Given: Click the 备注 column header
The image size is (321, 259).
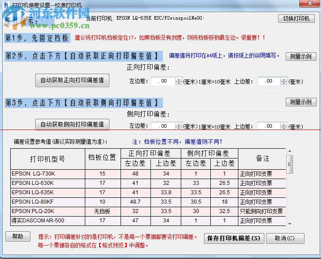Looking at the screenshot, I should click(262, 158).
